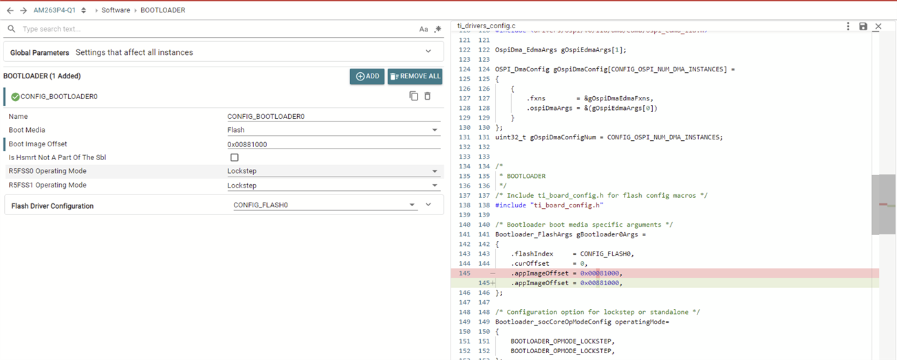Select the CONFIG_BOOTLOADER0 instance header
Screen dimensions: 897x360
223,96
